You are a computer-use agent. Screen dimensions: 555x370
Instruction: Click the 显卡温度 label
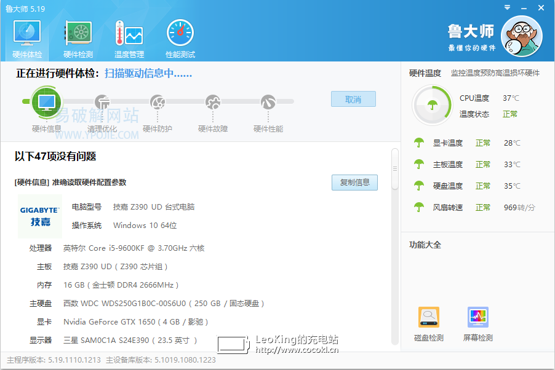click(x=448, y=143)
